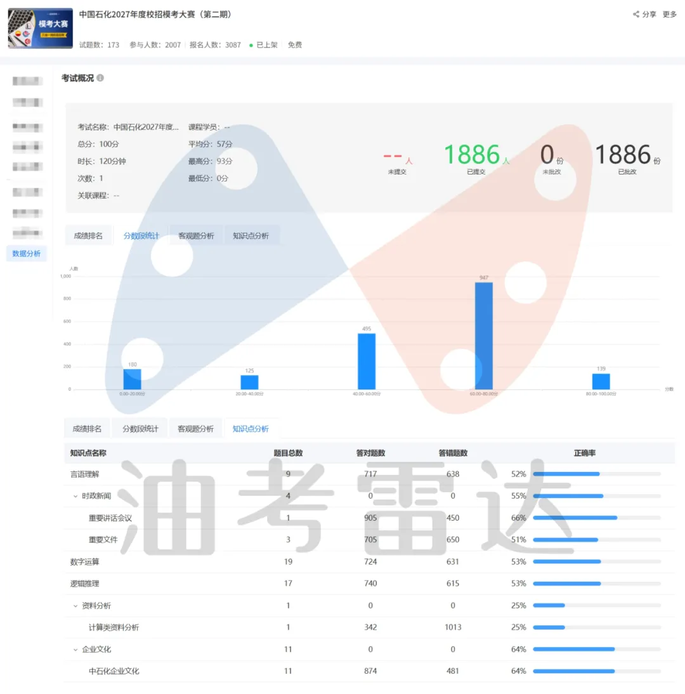Click the 未批改 count 0 份

(x=552, y=154)
